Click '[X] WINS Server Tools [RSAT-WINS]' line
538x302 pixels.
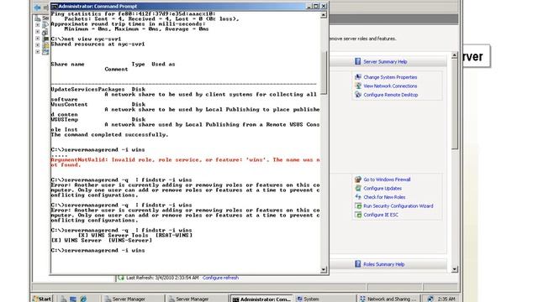pos(135,235)
